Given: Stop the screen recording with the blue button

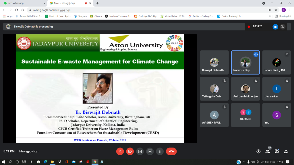Looking at the screenshot, I should pyautogui.click(x=275, y=27).
